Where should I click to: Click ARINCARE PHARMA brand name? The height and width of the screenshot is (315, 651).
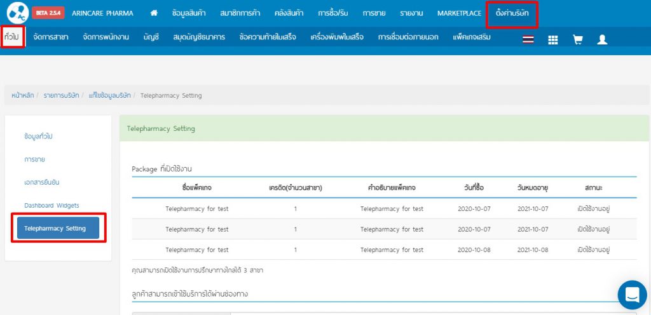[x=102, y=13]
